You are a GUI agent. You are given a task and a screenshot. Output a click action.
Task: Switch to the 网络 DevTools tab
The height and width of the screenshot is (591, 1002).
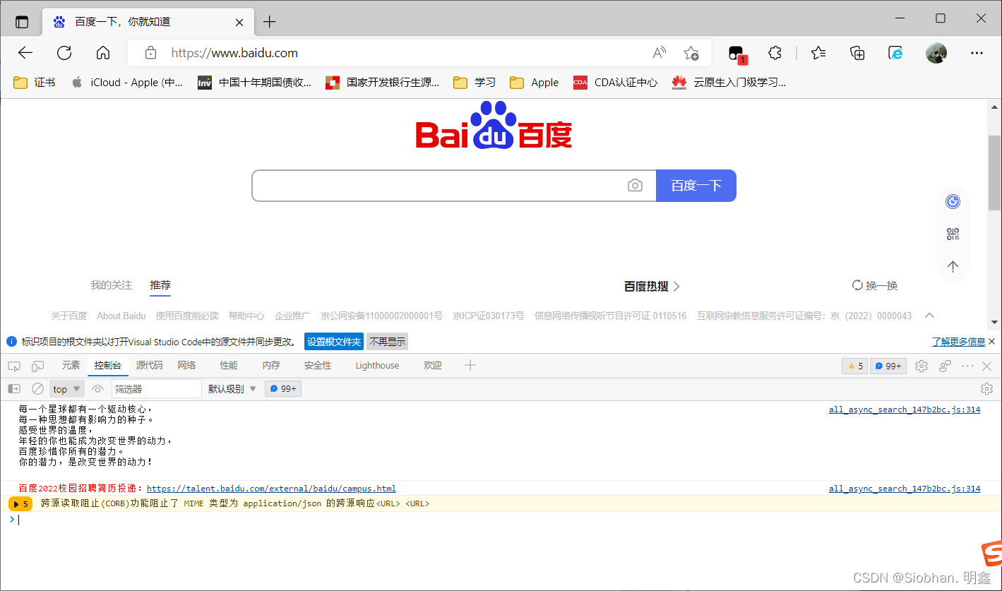[x=186, y=366]
